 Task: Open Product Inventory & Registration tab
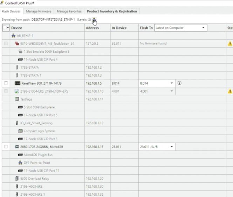pos(112,11)
